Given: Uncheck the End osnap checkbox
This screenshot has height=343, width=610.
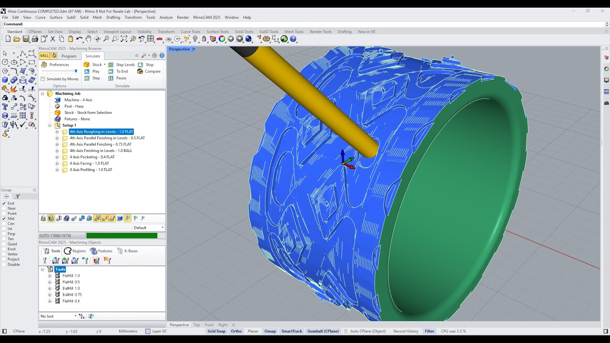Looking at the screenshot, I should 4,203.
